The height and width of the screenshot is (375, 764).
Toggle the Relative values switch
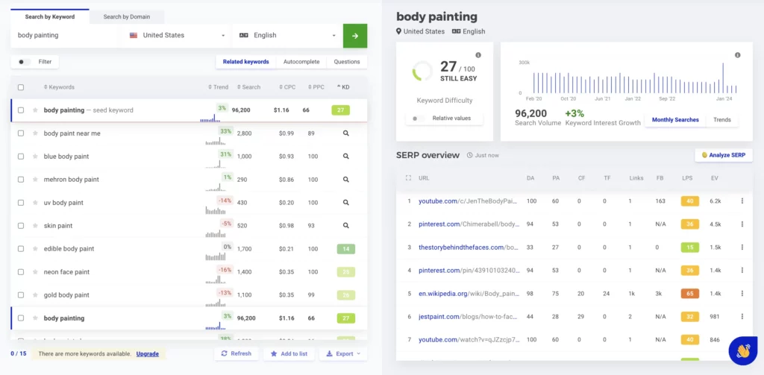click(418, 119)
